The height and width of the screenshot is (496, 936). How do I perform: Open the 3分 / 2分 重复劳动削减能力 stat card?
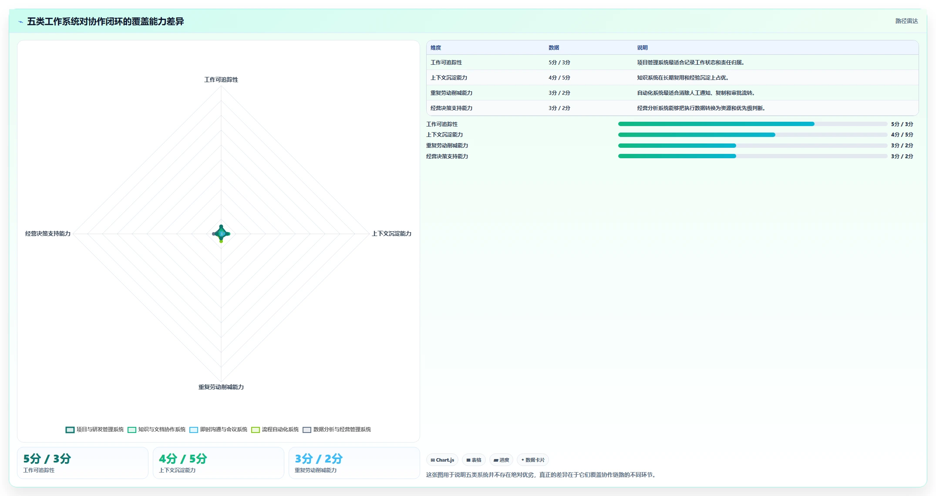point(354,463)
